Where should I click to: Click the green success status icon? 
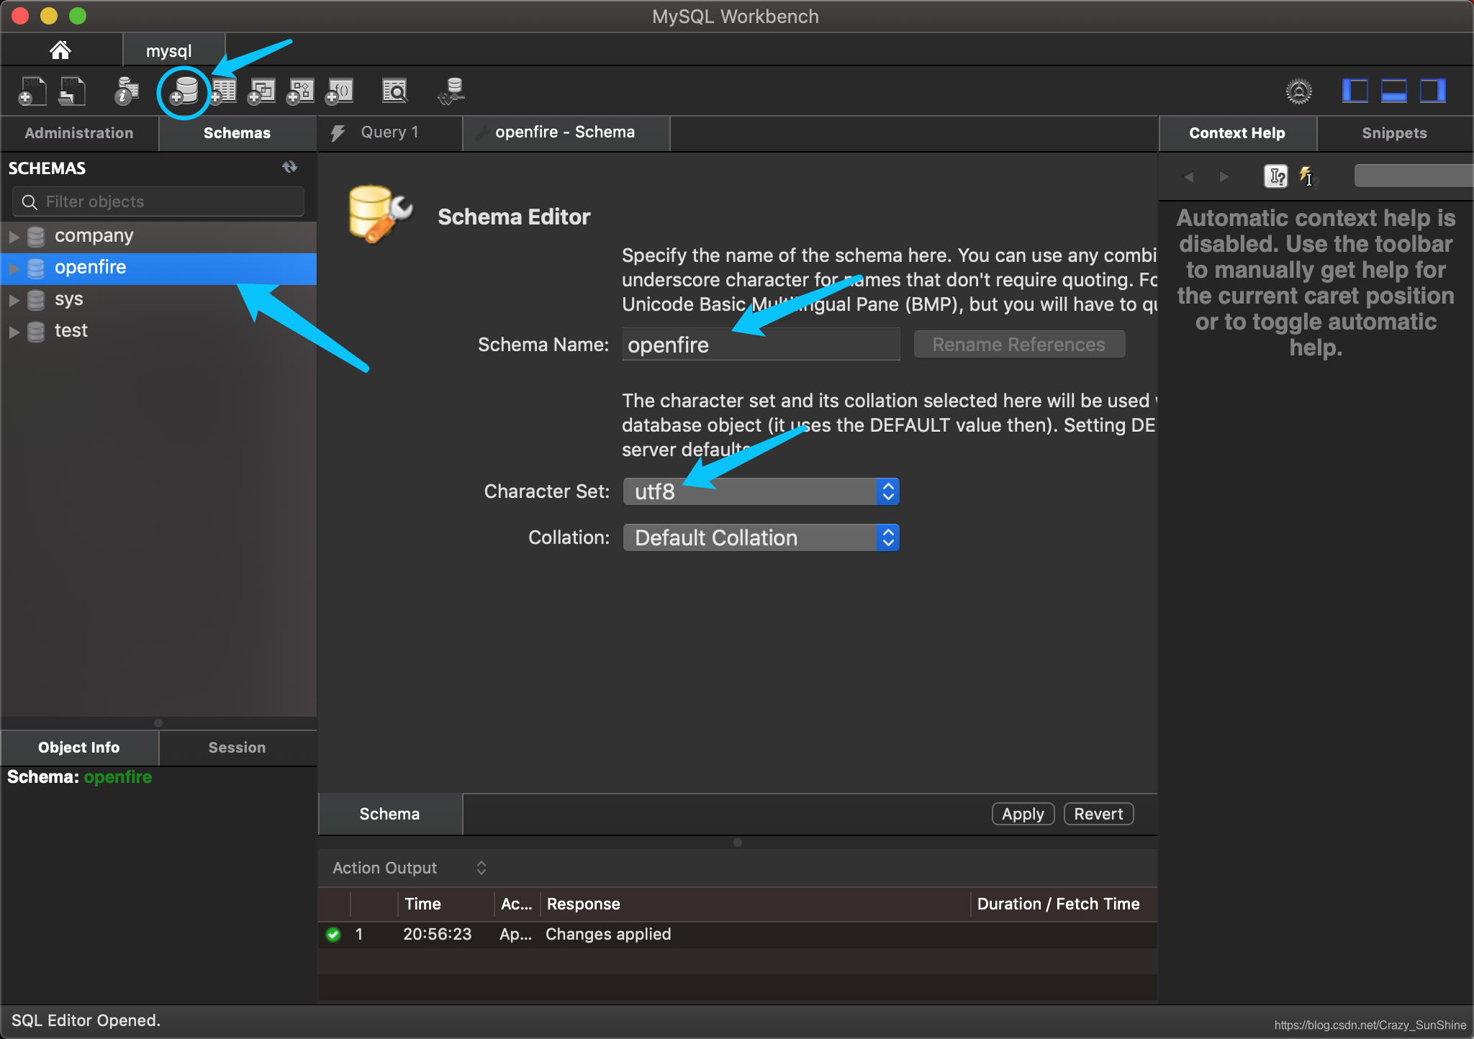click(333, 935)
